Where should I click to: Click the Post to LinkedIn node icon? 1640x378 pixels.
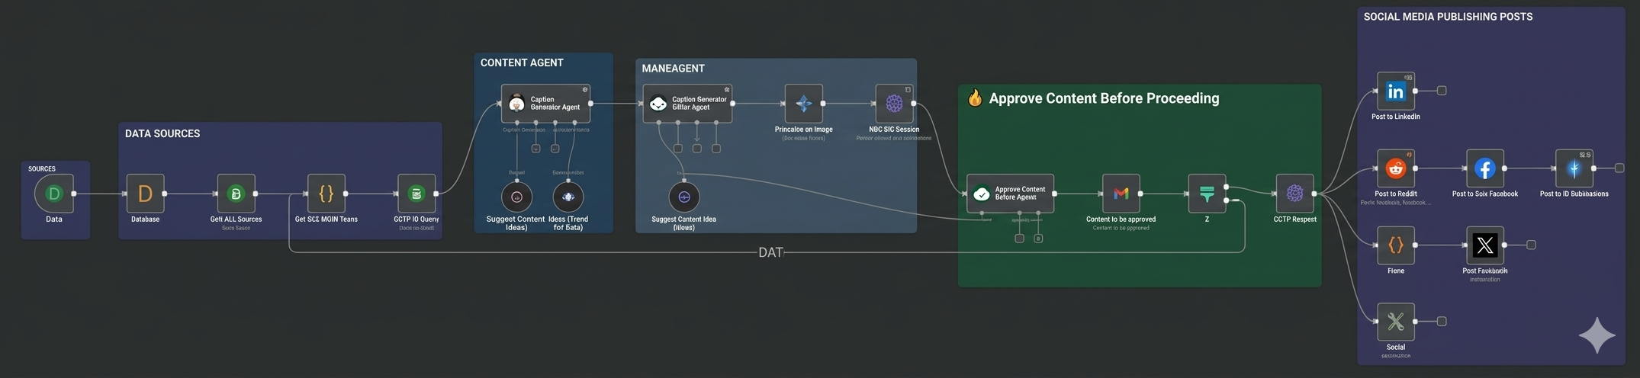1395,91
